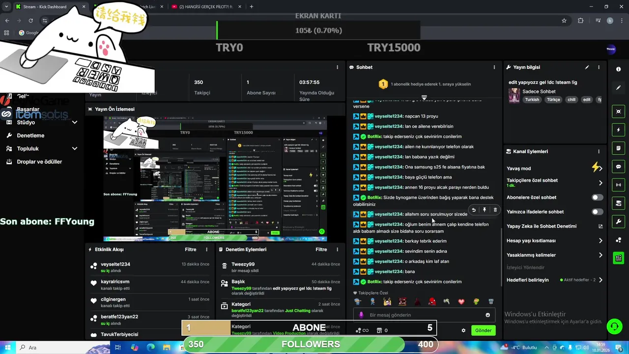Insert the Spider-Man emote
Viewport: 629px width, 354px height.
click(431, 301)
